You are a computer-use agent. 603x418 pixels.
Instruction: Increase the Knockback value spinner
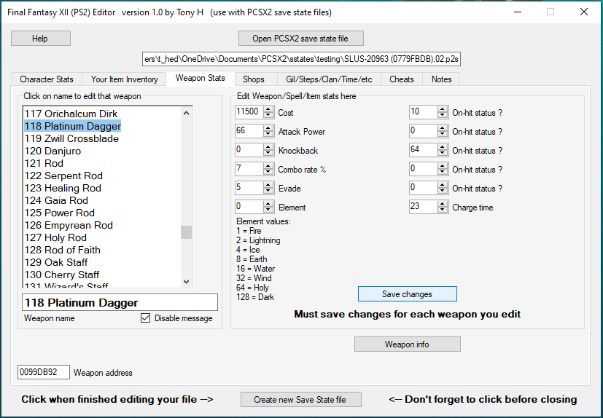268,147
